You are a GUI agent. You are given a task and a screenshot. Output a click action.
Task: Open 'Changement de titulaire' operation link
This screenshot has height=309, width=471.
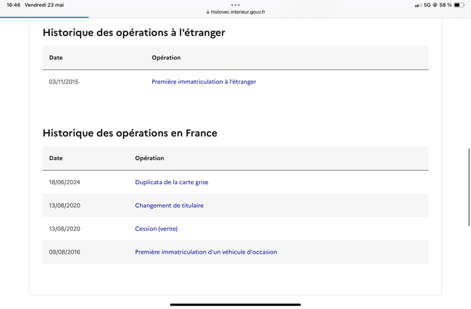[169, 205]
